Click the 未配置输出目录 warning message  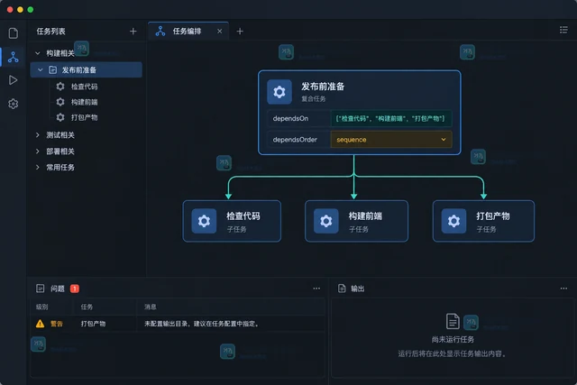coord(202,324)
